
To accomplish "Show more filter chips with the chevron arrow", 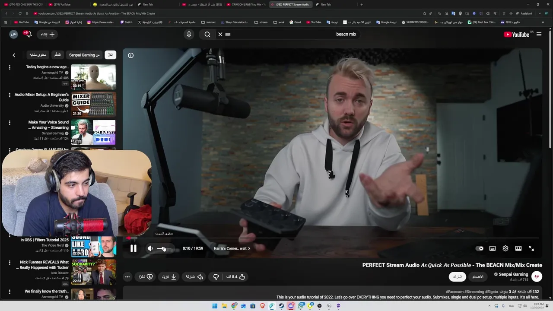I will coord(14,55).
